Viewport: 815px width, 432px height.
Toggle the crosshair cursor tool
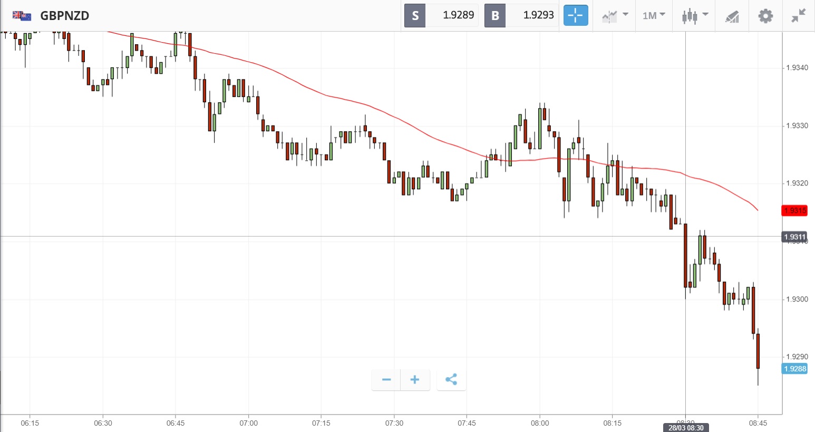576,15
